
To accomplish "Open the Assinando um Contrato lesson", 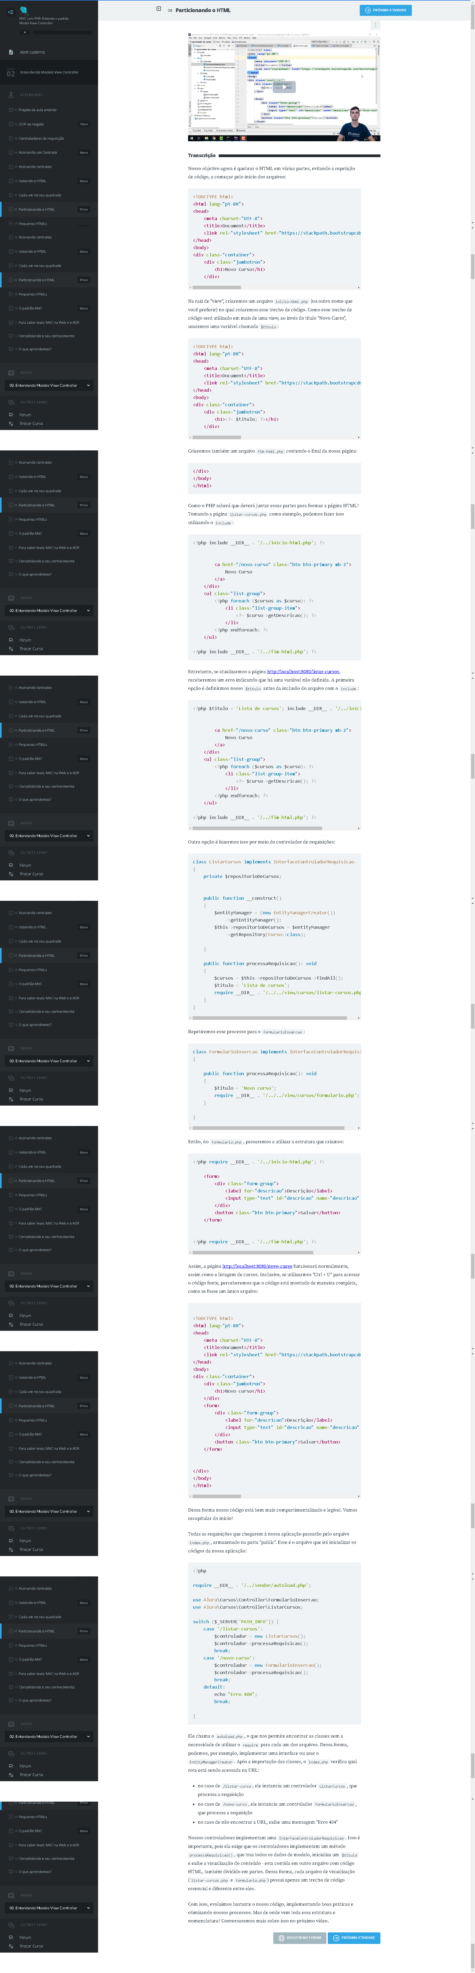I will (38, 152).
